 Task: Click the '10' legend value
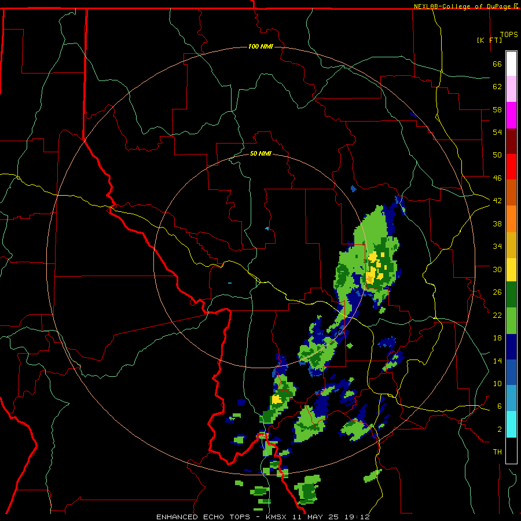pos(497,383)
